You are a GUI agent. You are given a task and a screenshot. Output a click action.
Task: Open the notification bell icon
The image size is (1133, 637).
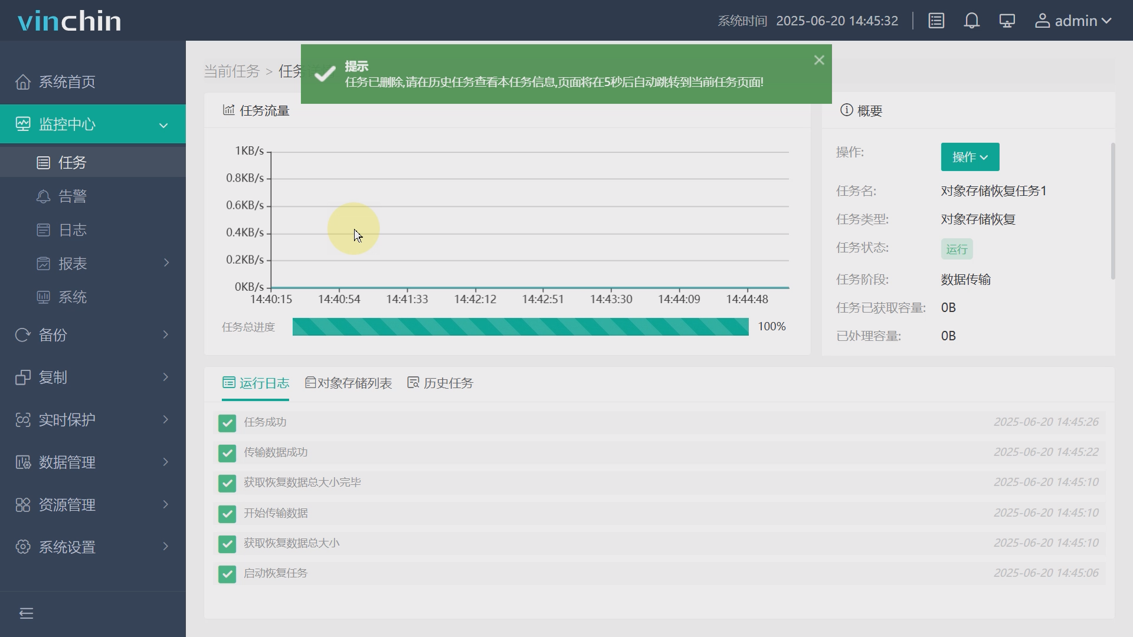click(x=972, y=21)
